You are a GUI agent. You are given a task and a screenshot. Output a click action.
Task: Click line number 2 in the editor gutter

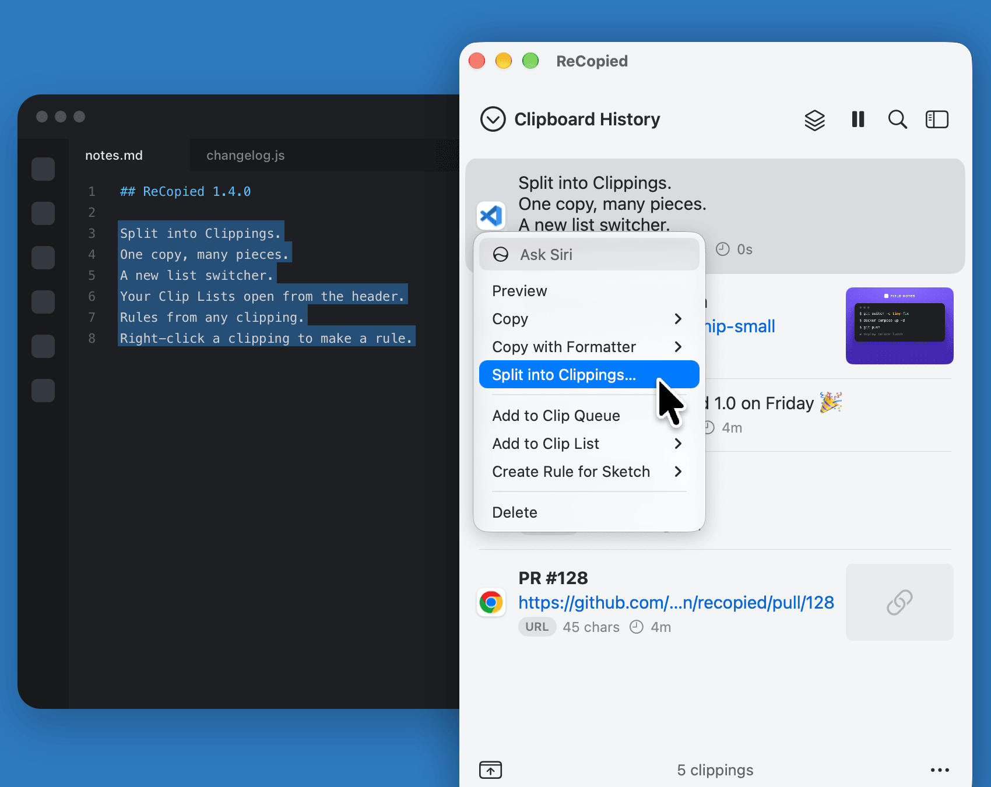92,213
